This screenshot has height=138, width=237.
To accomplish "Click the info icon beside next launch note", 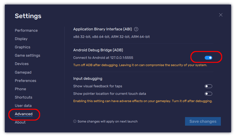I will click(75, 121).
